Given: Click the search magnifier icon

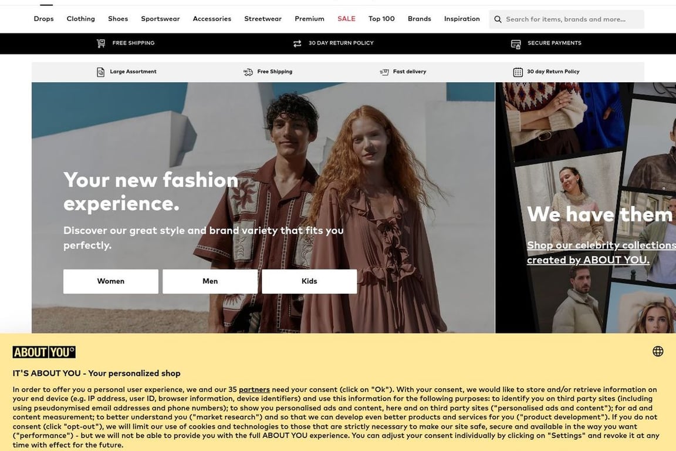Looking at the screenshot, I should tap(498, 19).
